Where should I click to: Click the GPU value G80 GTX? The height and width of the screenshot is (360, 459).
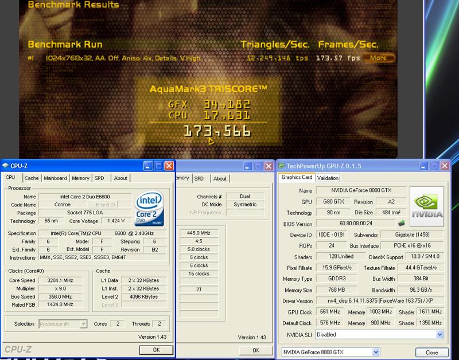point(333,201)
